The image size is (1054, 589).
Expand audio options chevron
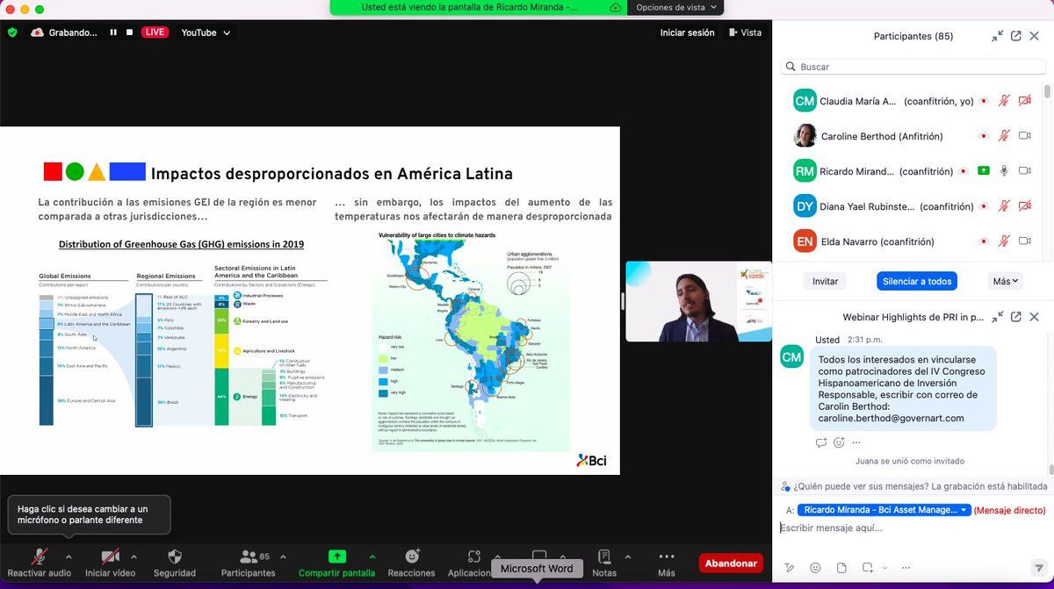pos(69,556)
